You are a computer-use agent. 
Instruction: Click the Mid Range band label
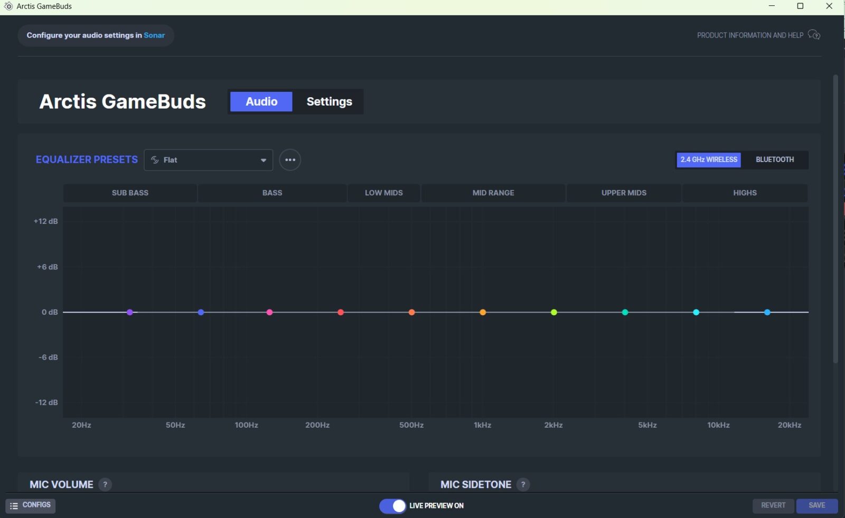(x=493, y=193)
